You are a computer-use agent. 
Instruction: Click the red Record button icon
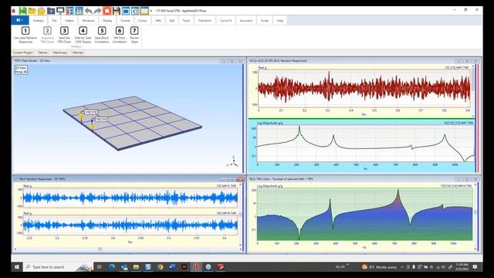(107, 11)
